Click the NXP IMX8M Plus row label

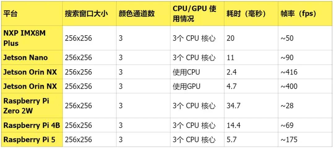pyautogui.click(x=32, y=38)
